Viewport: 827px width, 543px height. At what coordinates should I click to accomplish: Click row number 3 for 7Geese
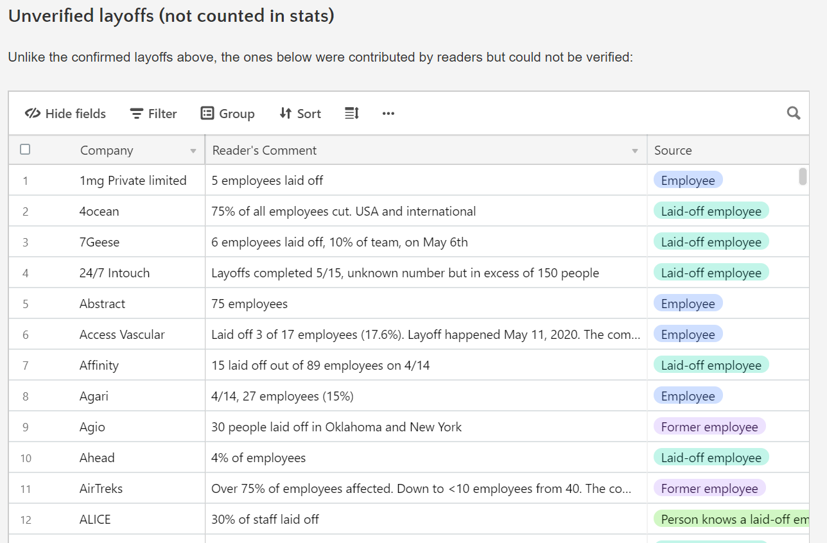click(25, 241)
